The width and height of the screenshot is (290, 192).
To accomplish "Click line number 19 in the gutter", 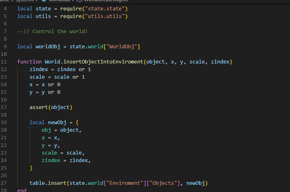I will (x=5, y=123).
